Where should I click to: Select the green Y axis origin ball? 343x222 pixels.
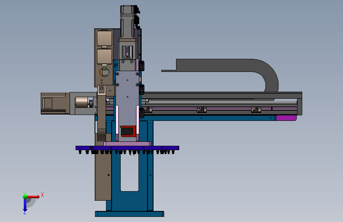pyautogui.click(x=25, y=196)
